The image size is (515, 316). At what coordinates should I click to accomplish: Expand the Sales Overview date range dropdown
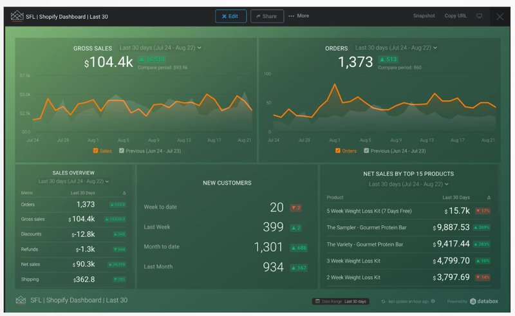pos(73,181)
